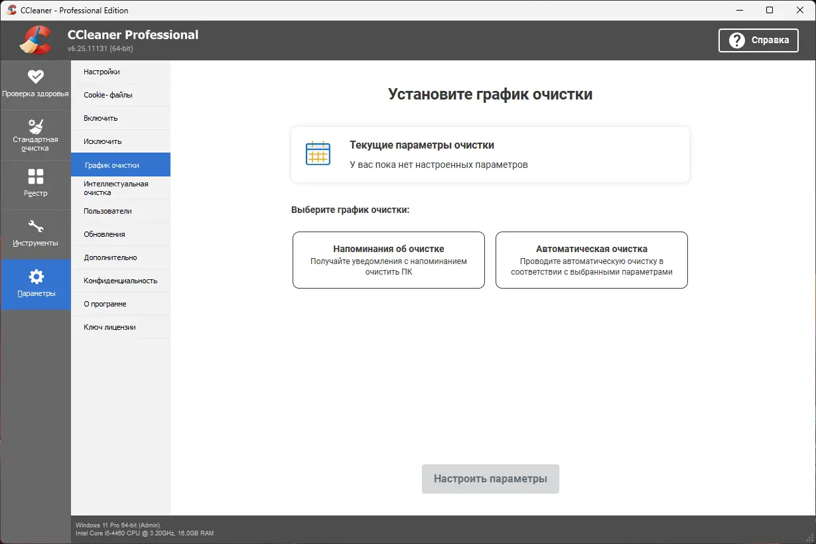Open the О программе section
Screen dimensions: 816x544
[x=121, y=304]
